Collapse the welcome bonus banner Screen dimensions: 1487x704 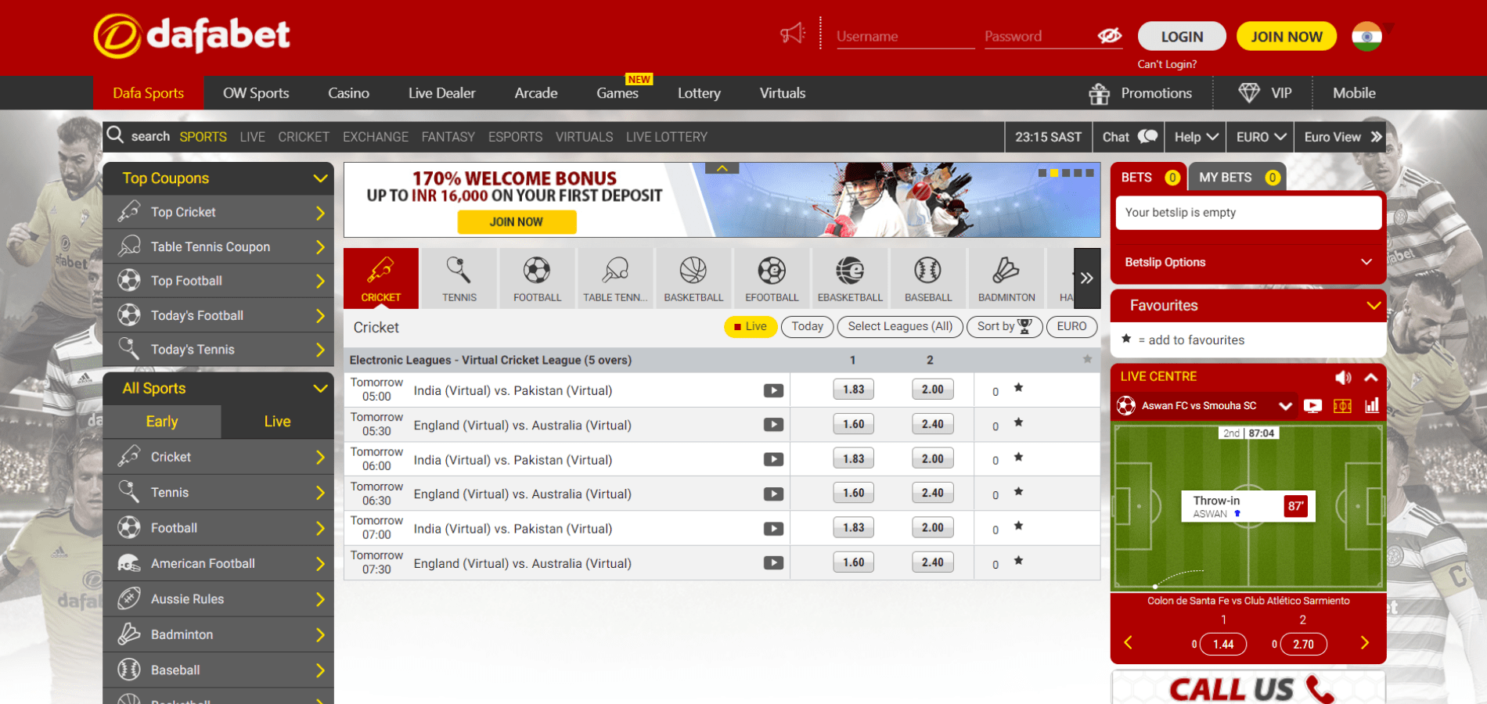pos(722,168)
